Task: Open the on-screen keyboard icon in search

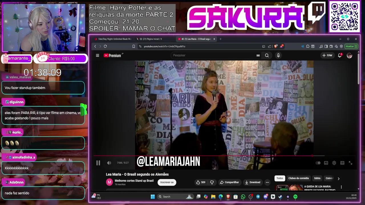Action: point(258,56)
